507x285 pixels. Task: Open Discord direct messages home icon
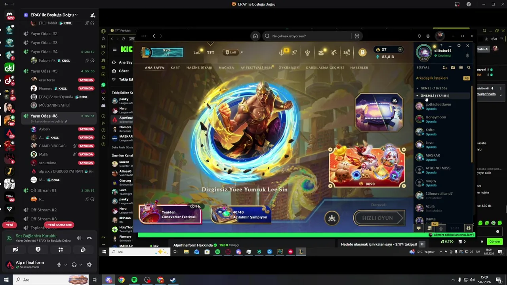[10, 15]
